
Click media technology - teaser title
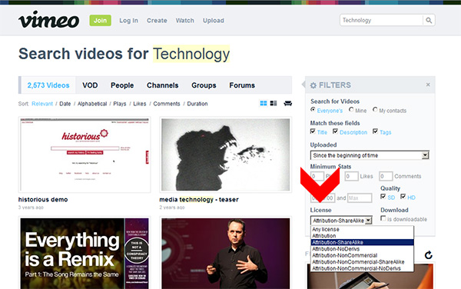pos(199,200)
